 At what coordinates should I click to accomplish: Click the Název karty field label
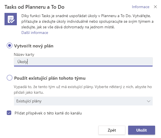pos(24,54)
